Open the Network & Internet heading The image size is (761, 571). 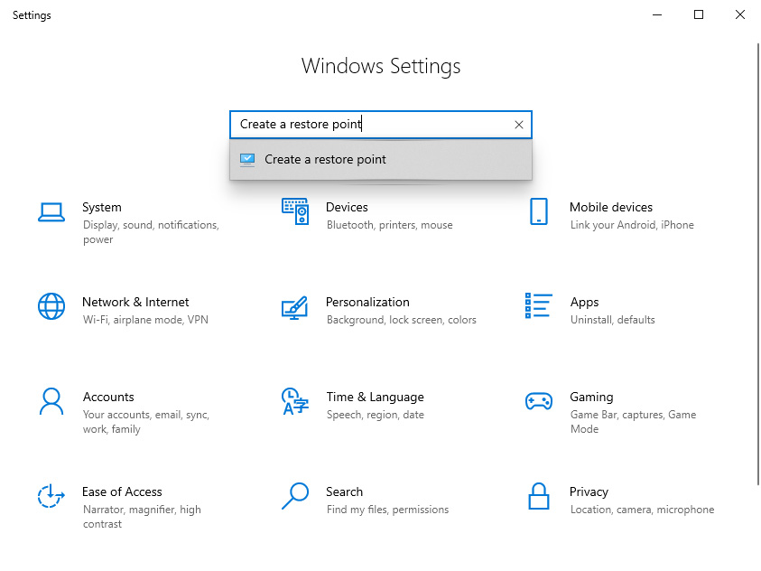click(135, 302)
